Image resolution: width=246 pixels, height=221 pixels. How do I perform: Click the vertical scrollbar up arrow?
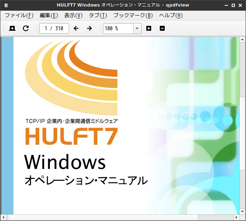[x=242, y=39]
